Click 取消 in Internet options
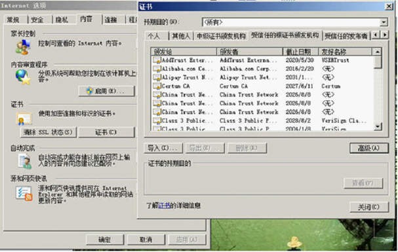Screen dimensions: 398x252 [146, 240]
